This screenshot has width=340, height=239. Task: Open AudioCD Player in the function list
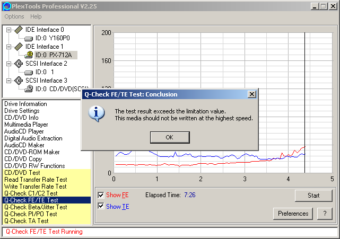24,131
